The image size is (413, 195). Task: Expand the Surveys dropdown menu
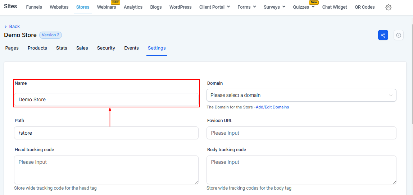pyautogui.click(x=274, y=7)
